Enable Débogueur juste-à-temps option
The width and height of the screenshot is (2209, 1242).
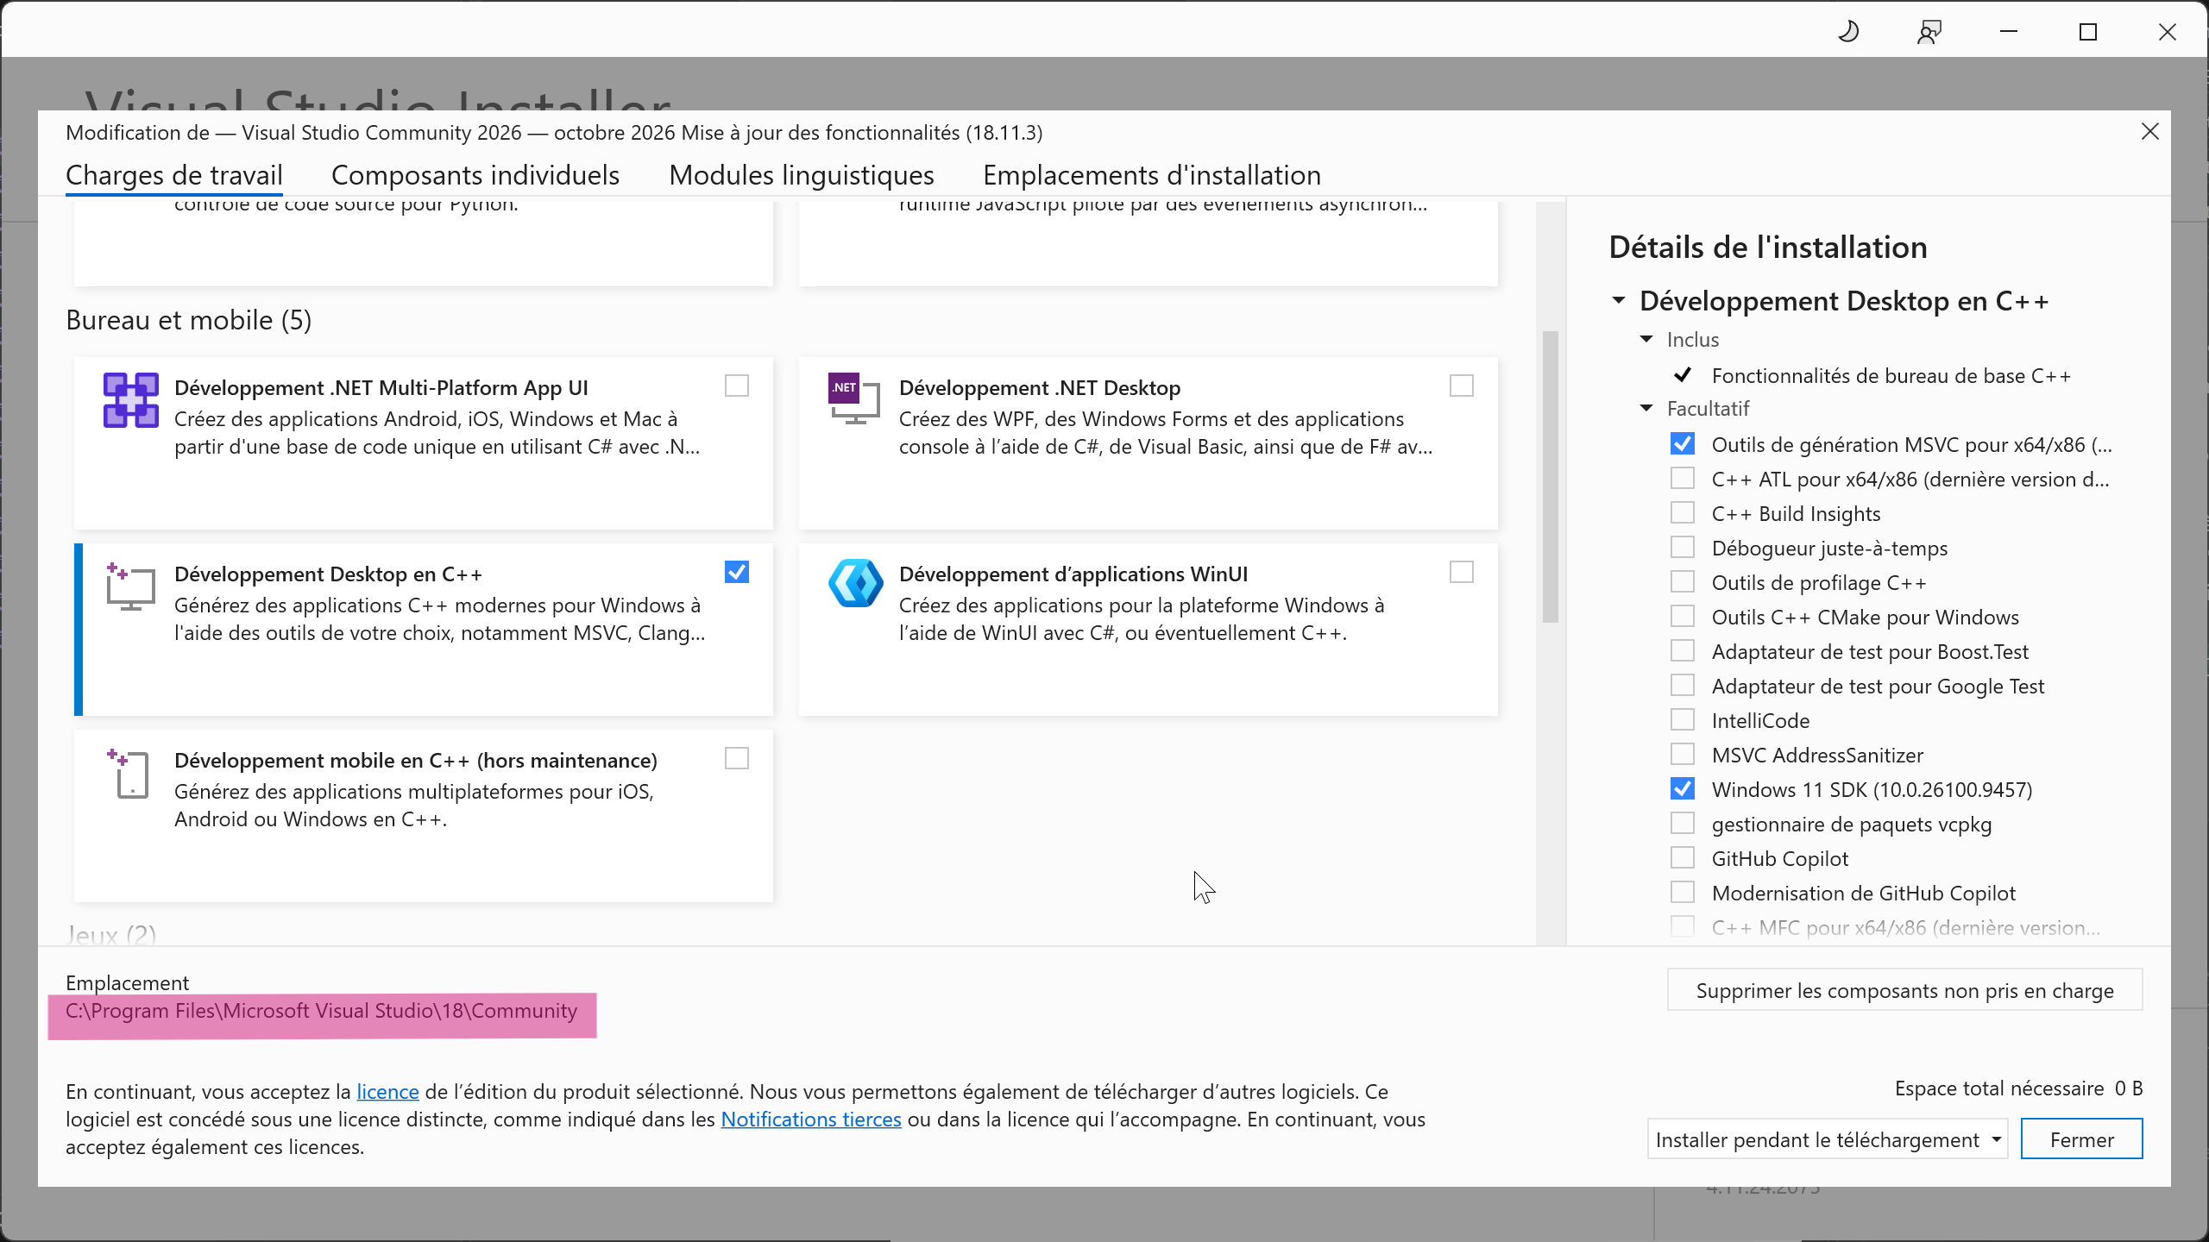(x=1683, y=548)
